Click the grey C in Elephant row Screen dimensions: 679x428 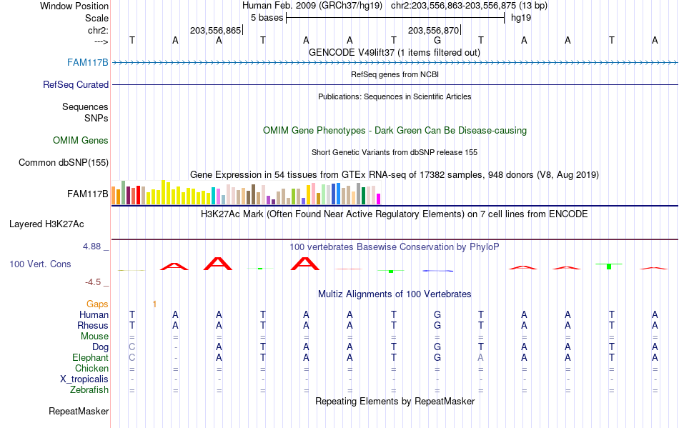click(132, 358)
